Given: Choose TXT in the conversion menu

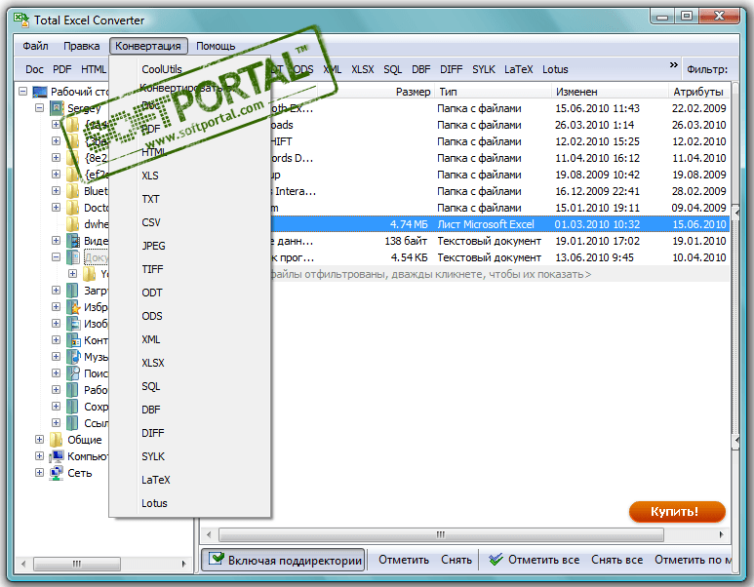Looking at the screenshot, I should pyautogui.click(x=150, y=199).
